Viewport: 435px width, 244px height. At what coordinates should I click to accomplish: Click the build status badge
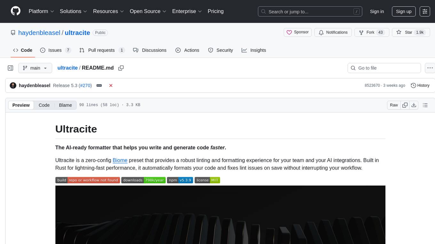point(88,180)
